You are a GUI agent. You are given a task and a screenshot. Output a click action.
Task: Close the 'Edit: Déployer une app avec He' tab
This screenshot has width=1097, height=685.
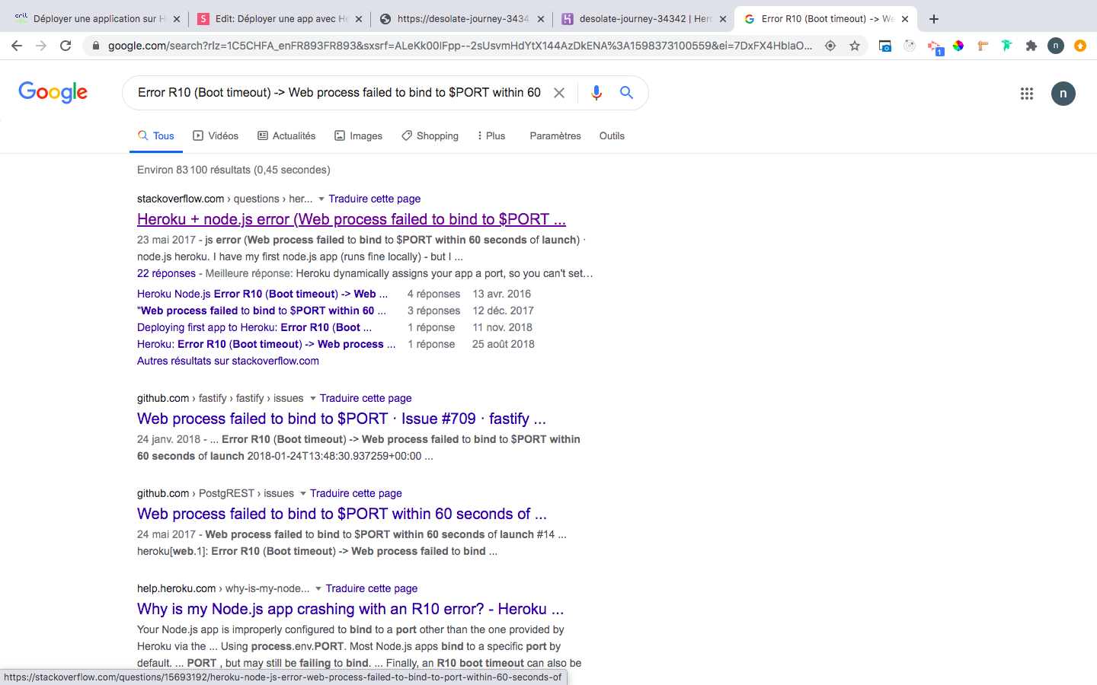tap(359, 19)
